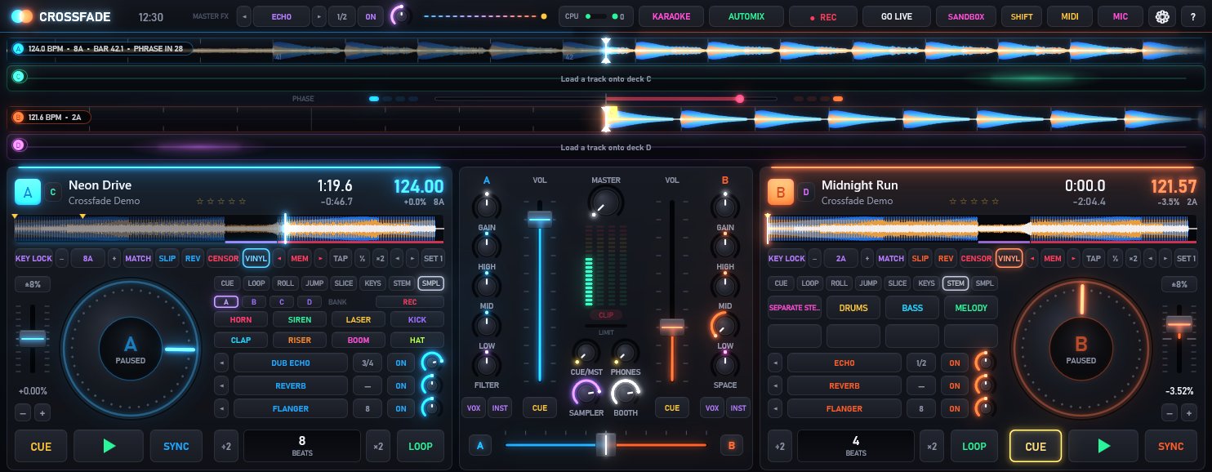
Task: Toggle VOX for mixer channel A
Action: (x=473, y=407)
